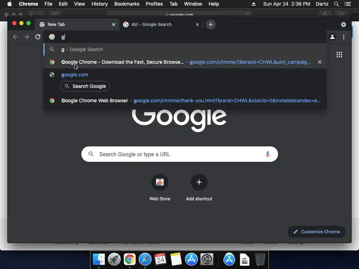The height and width of the screenshot is (269, 359).
Task: Close the New Tab tab
Action: [114, 25]
